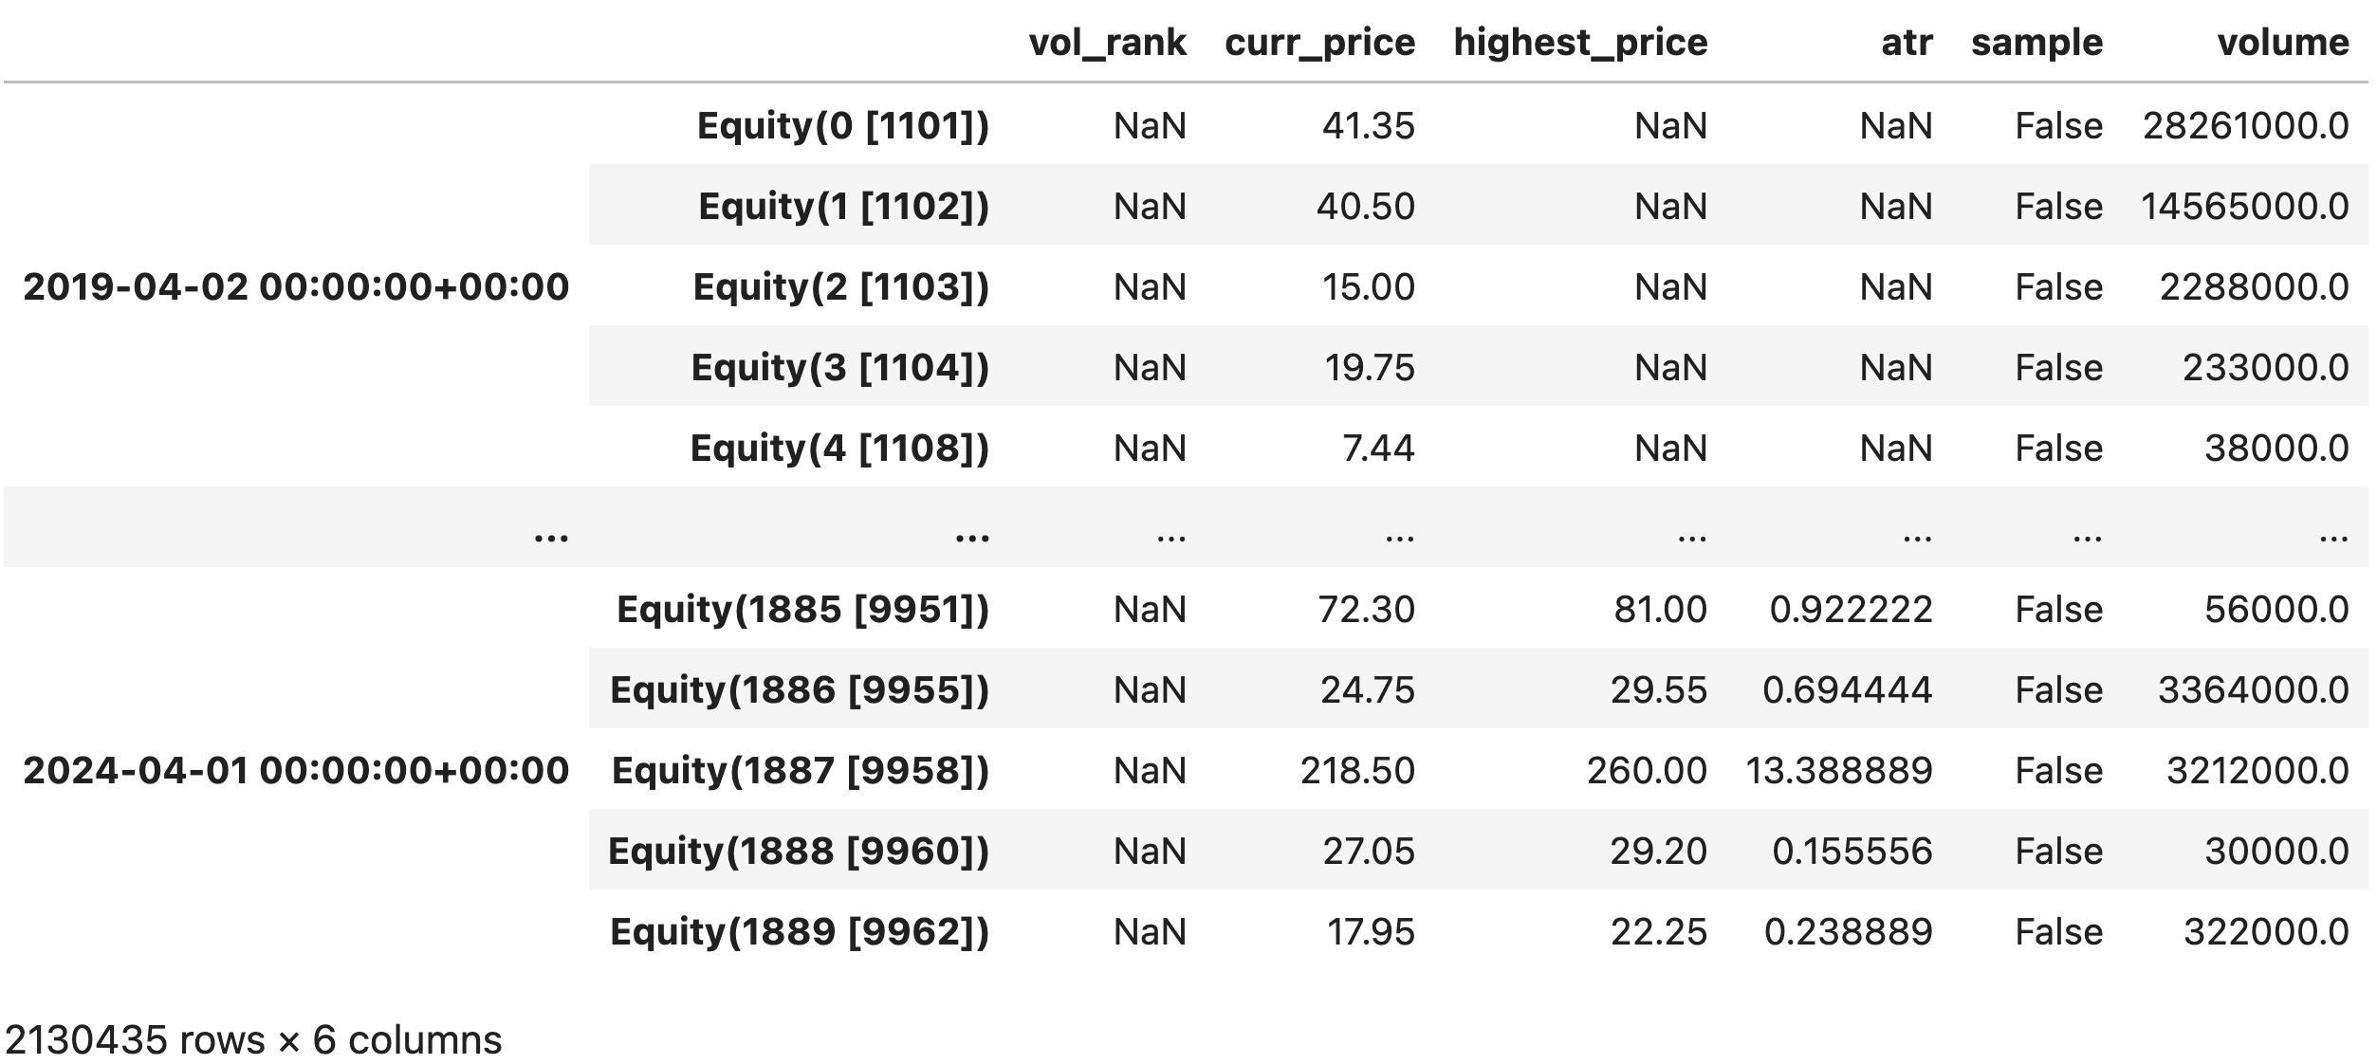Select the sample column header
The width and height of the screenshot is (2377, 1064).
point(2036,43)
